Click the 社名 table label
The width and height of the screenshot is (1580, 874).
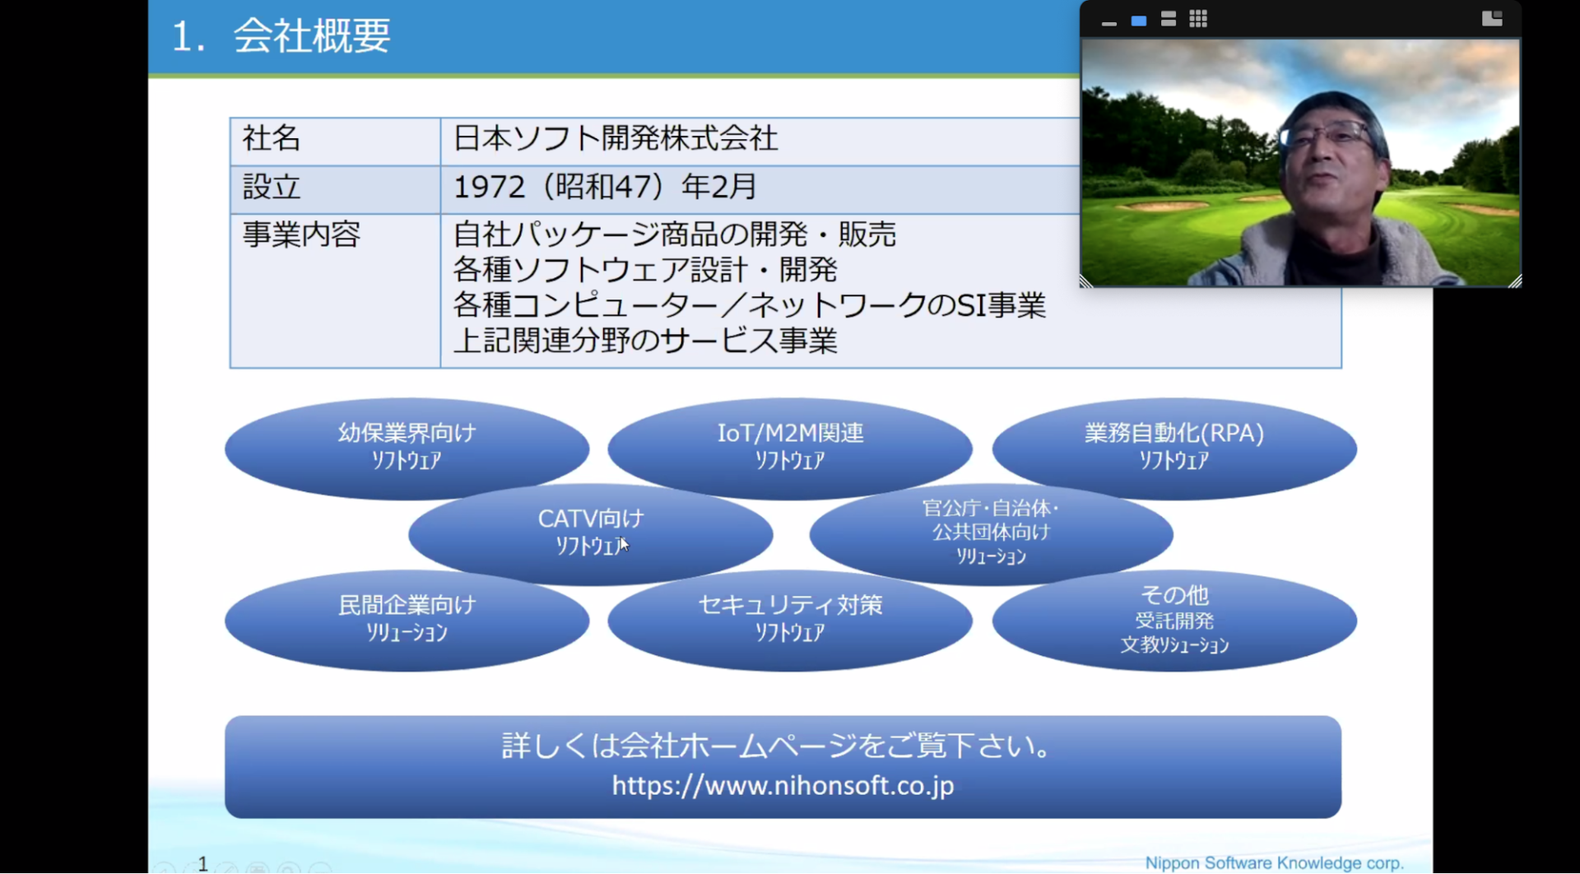tap(272, 138)
